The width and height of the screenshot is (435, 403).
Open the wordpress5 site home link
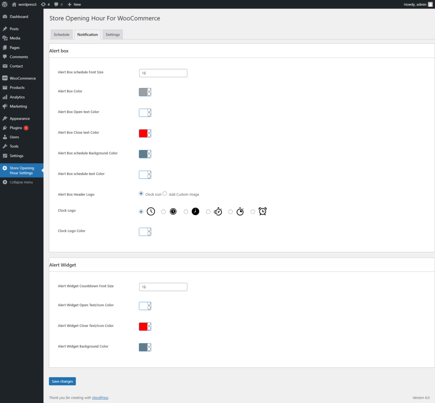pyautogui.click(x=24, y=4)
